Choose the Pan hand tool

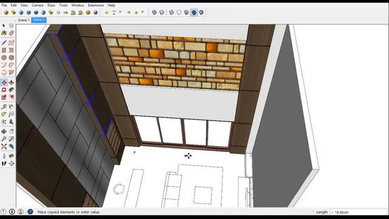click(x=11, y=131)
